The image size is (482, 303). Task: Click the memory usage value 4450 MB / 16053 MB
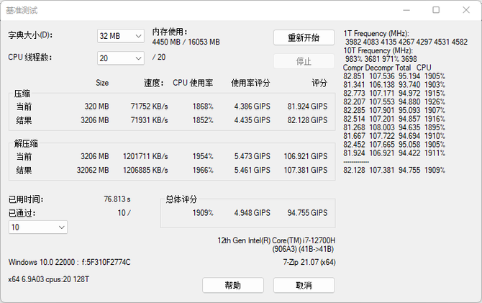(x=186, y=42)
